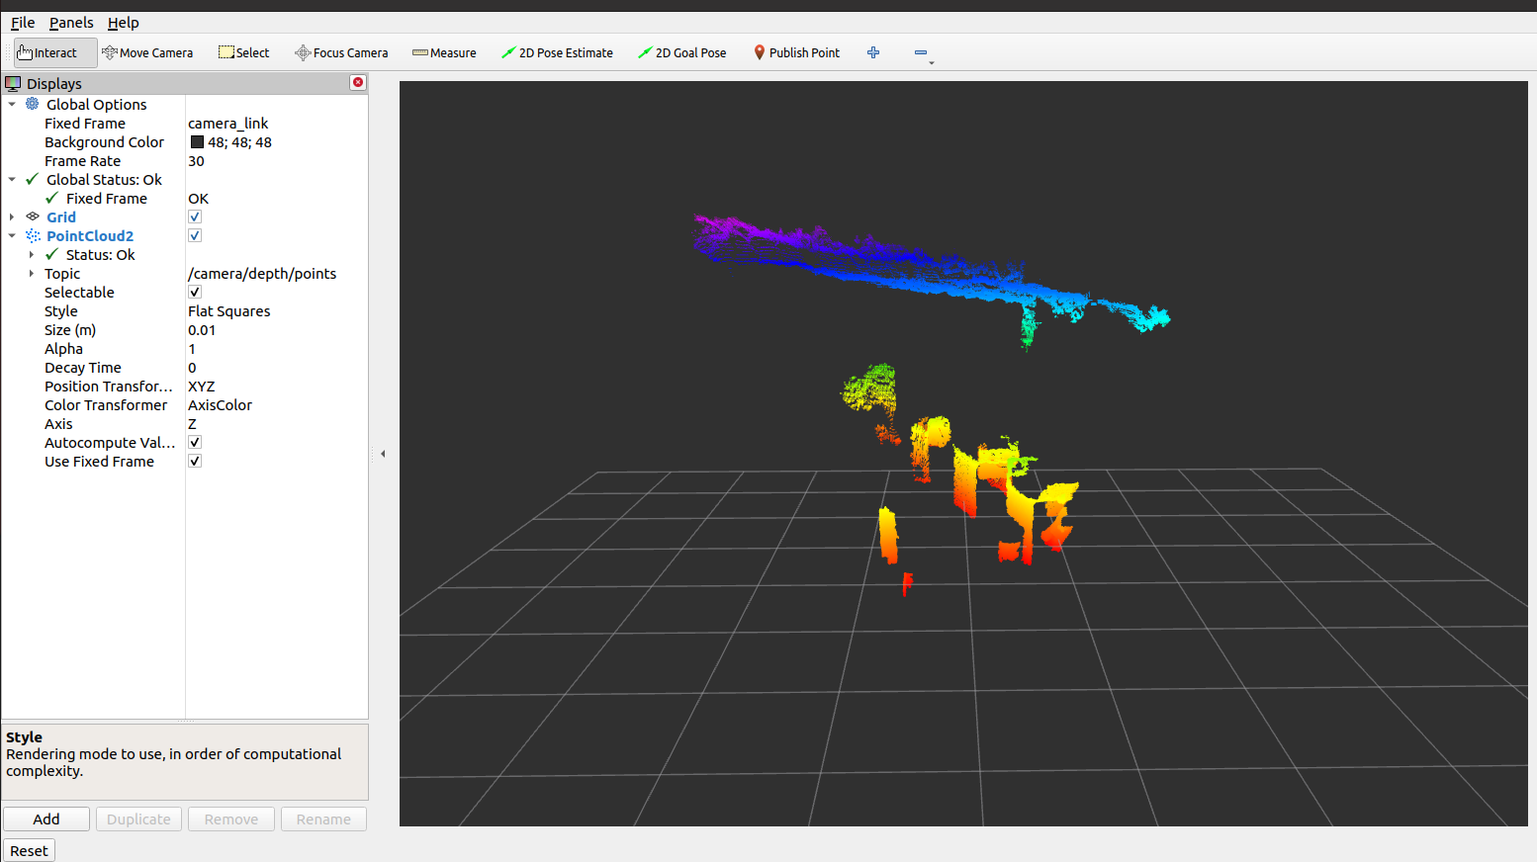Click the toolbar options dropdown arrow
The width and height of the screenshot is (1537, 862).
(932, 62)
